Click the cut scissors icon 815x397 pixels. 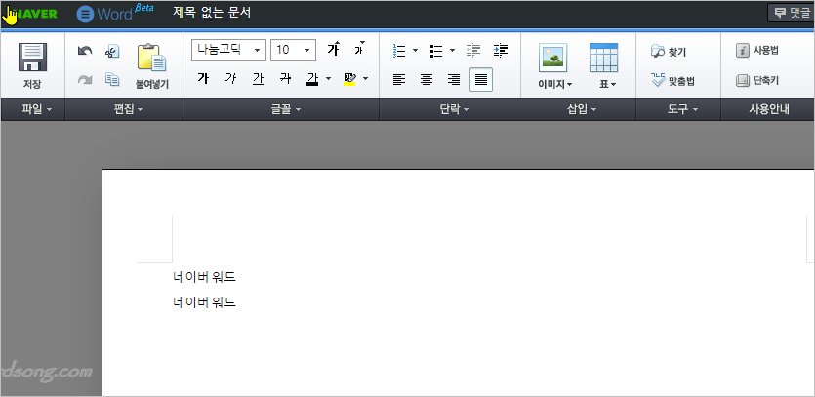pos(112,52)
